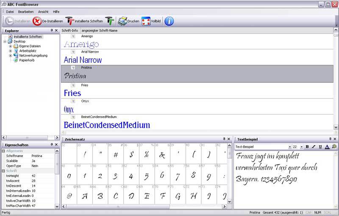Image resolution: width=339 pixels, height=216 pixels.
Task: Toggle underline in Textbeispiel
Action: [320, 147]
